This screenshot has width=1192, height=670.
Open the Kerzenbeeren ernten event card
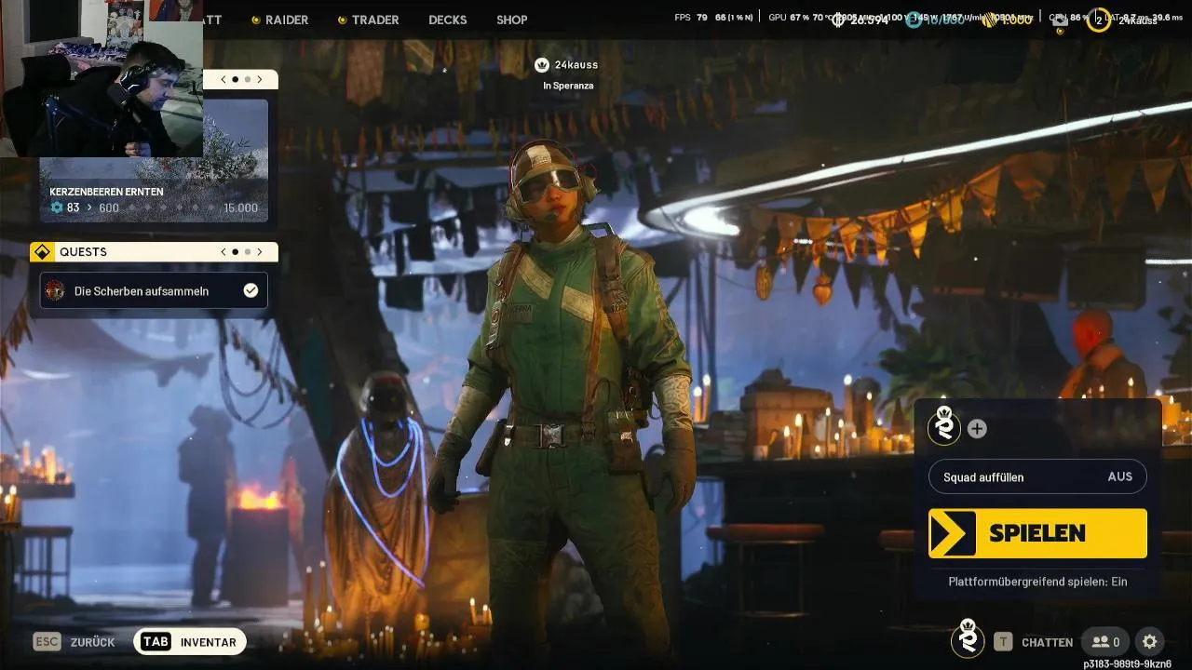[154, 160]
